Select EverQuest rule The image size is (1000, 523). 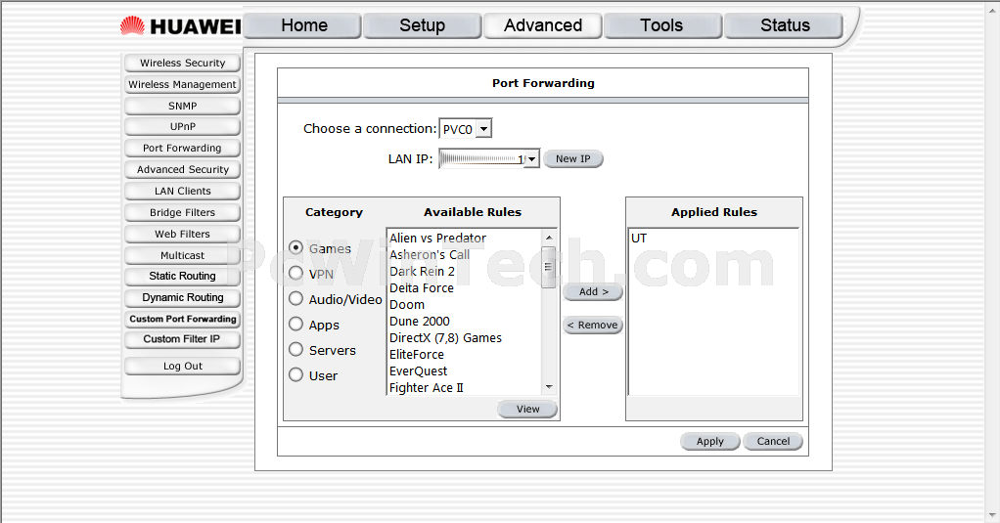464,370
